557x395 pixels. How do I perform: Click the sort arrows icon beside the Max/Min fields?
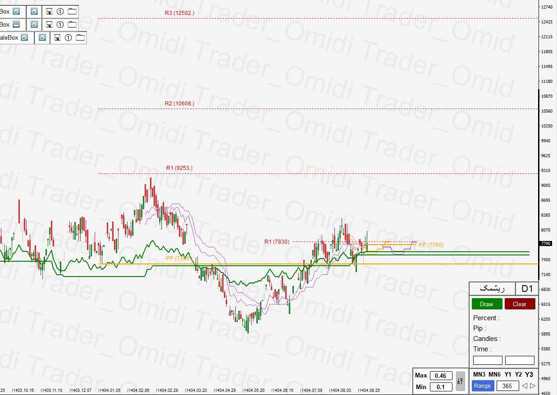pyautogui.click(x=461, y=381)
